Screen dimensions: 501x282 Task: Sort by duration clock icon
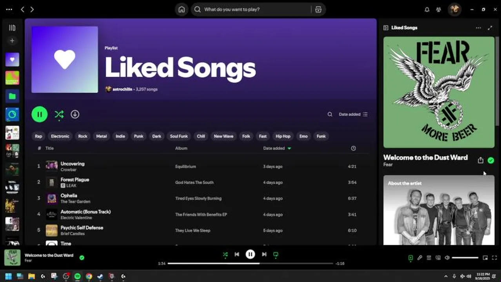click(353, 148)
